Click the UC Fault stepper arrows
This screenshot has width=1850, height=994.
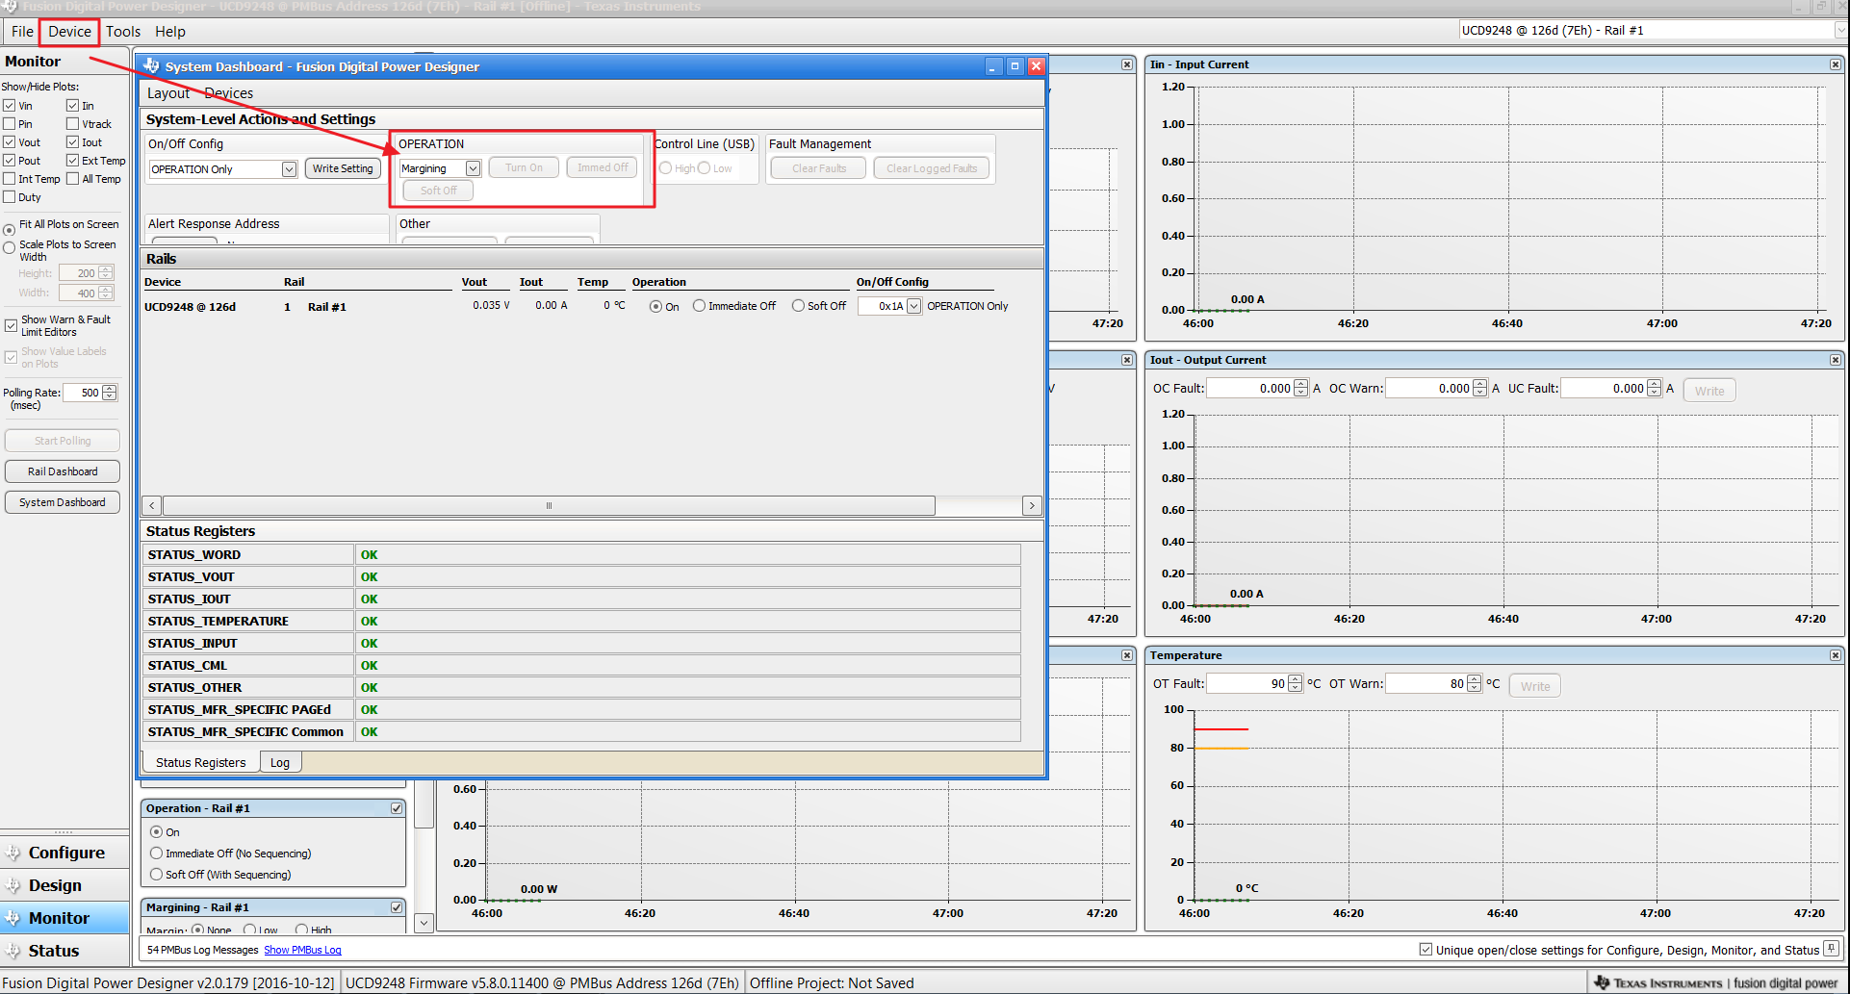point(1655,389)
